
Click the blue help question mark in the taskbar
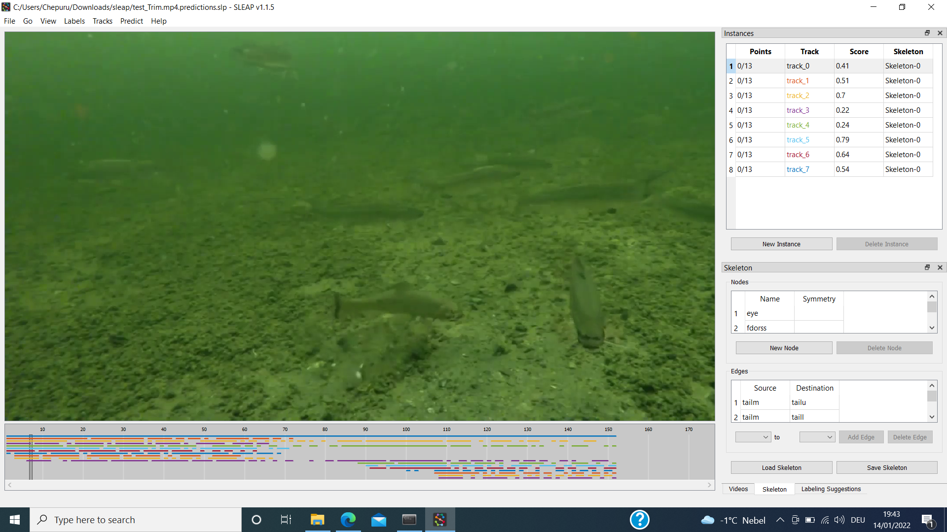coord(640,520)
